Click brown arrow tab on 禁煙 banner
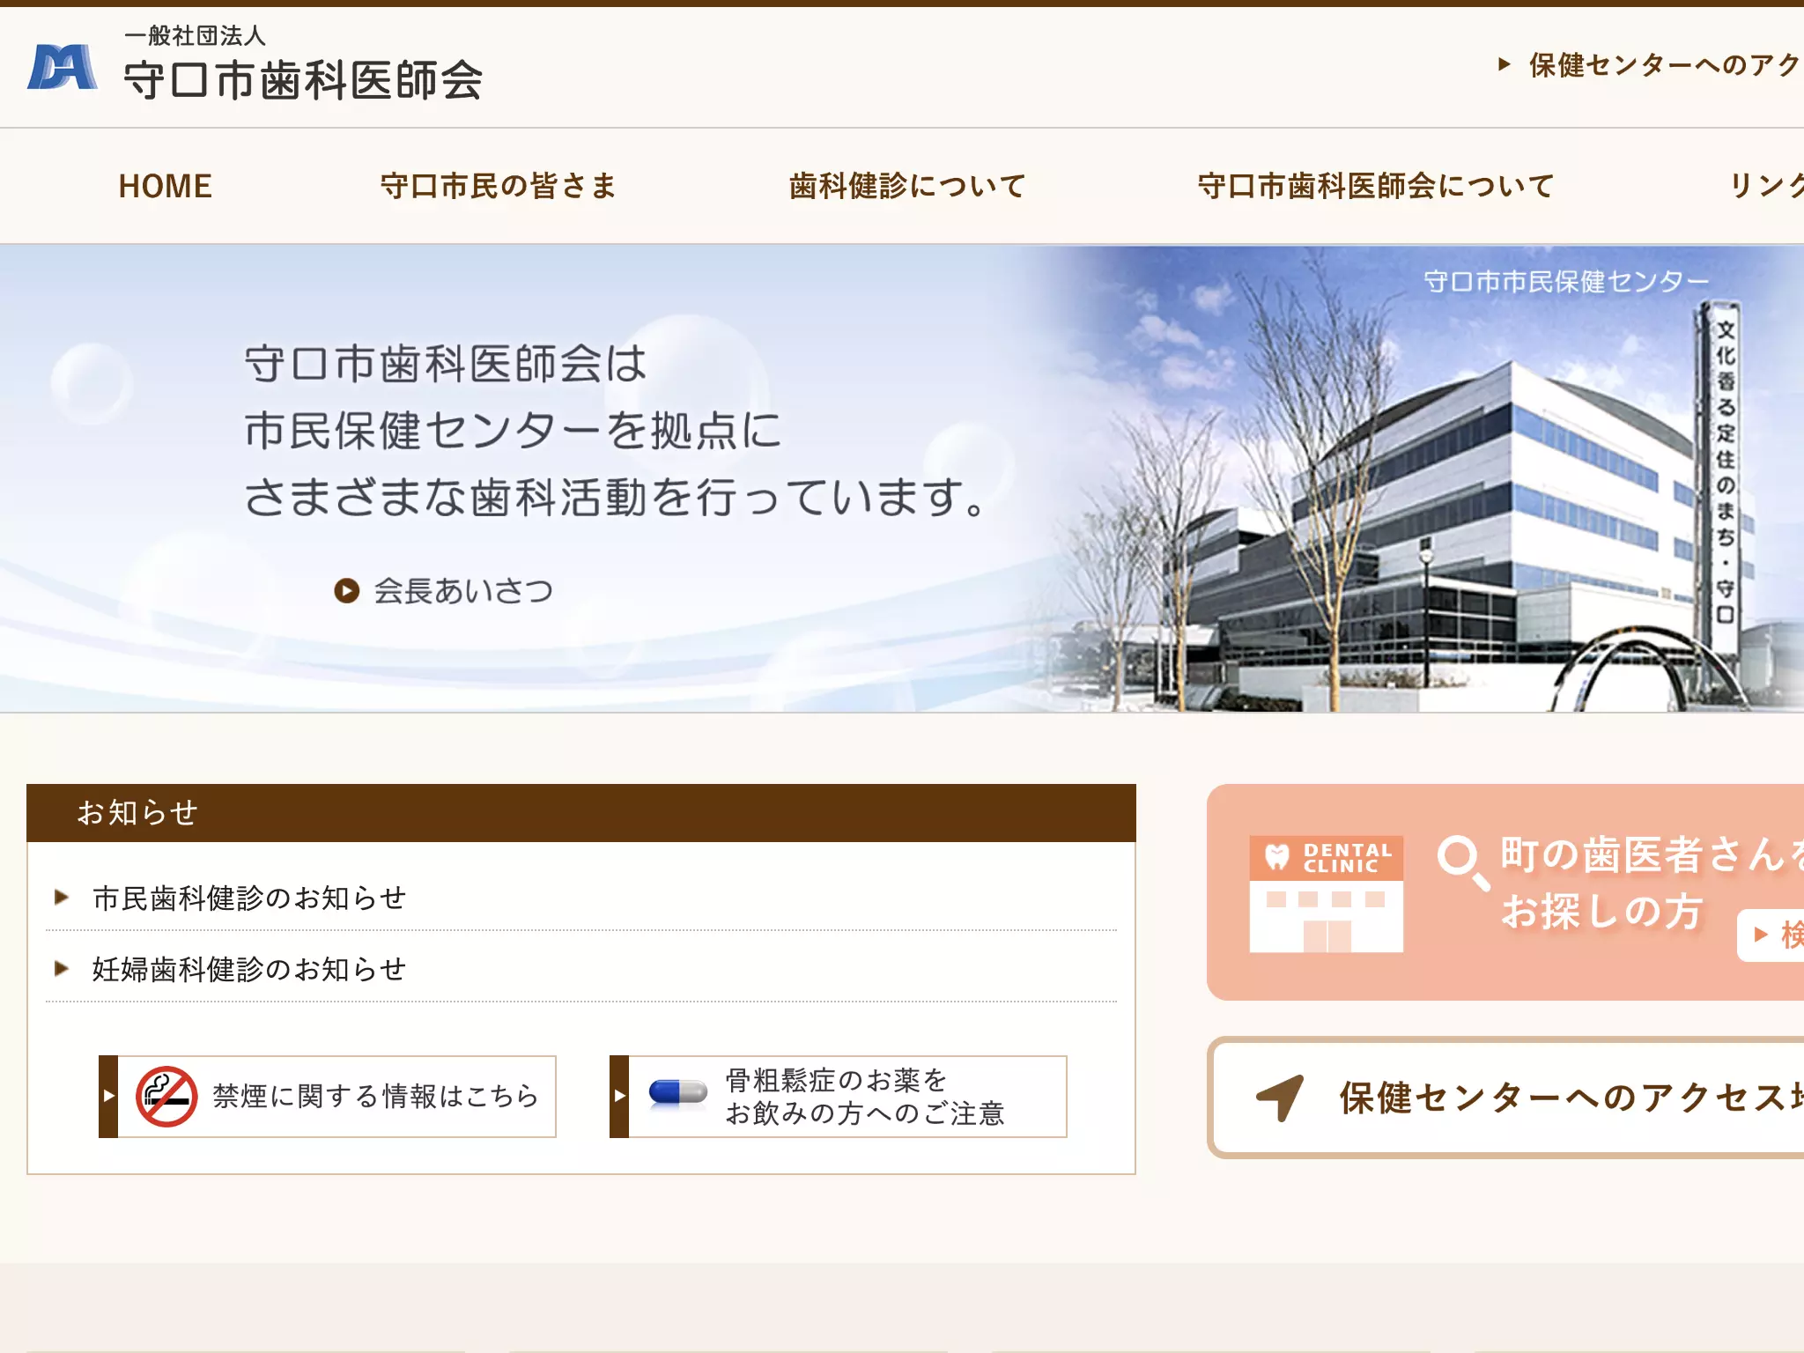 [108, 1097]
